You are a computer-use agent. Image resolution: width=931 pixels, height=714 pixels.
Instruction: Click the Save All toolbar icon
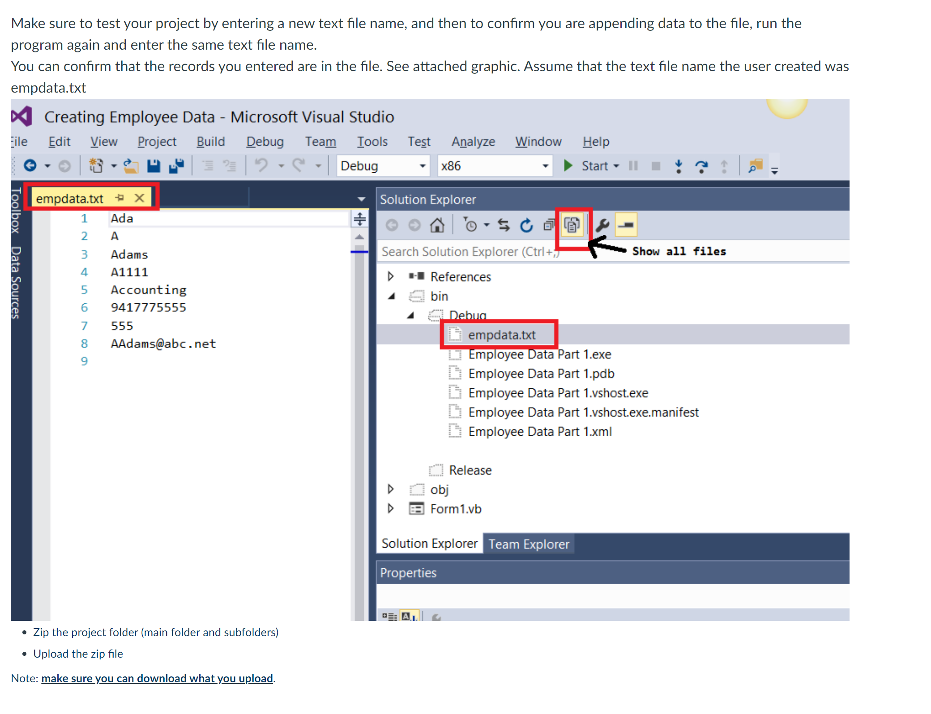(176, 166)
